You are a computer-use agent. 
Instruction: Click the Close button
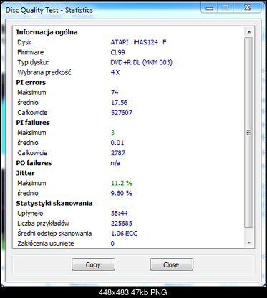171,264
